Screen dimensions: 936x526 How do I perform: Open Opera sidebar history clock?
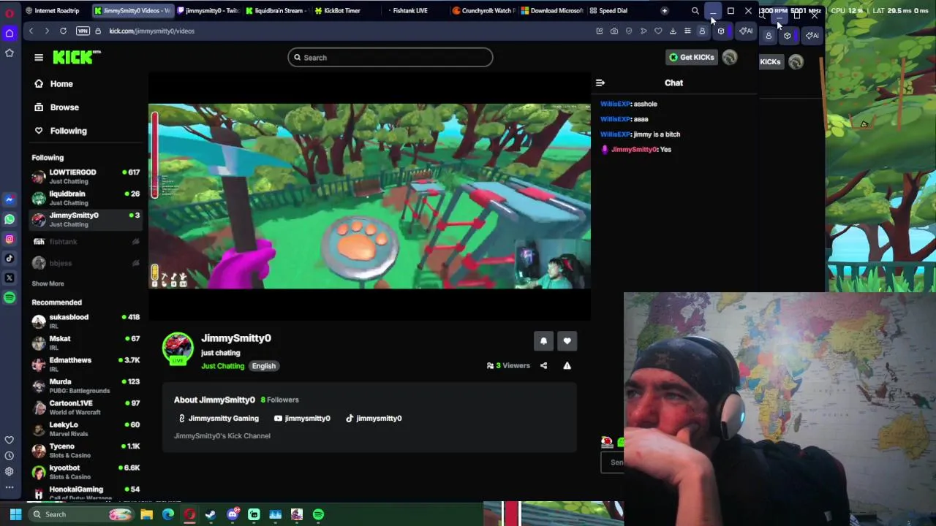(x=10, y=456)
